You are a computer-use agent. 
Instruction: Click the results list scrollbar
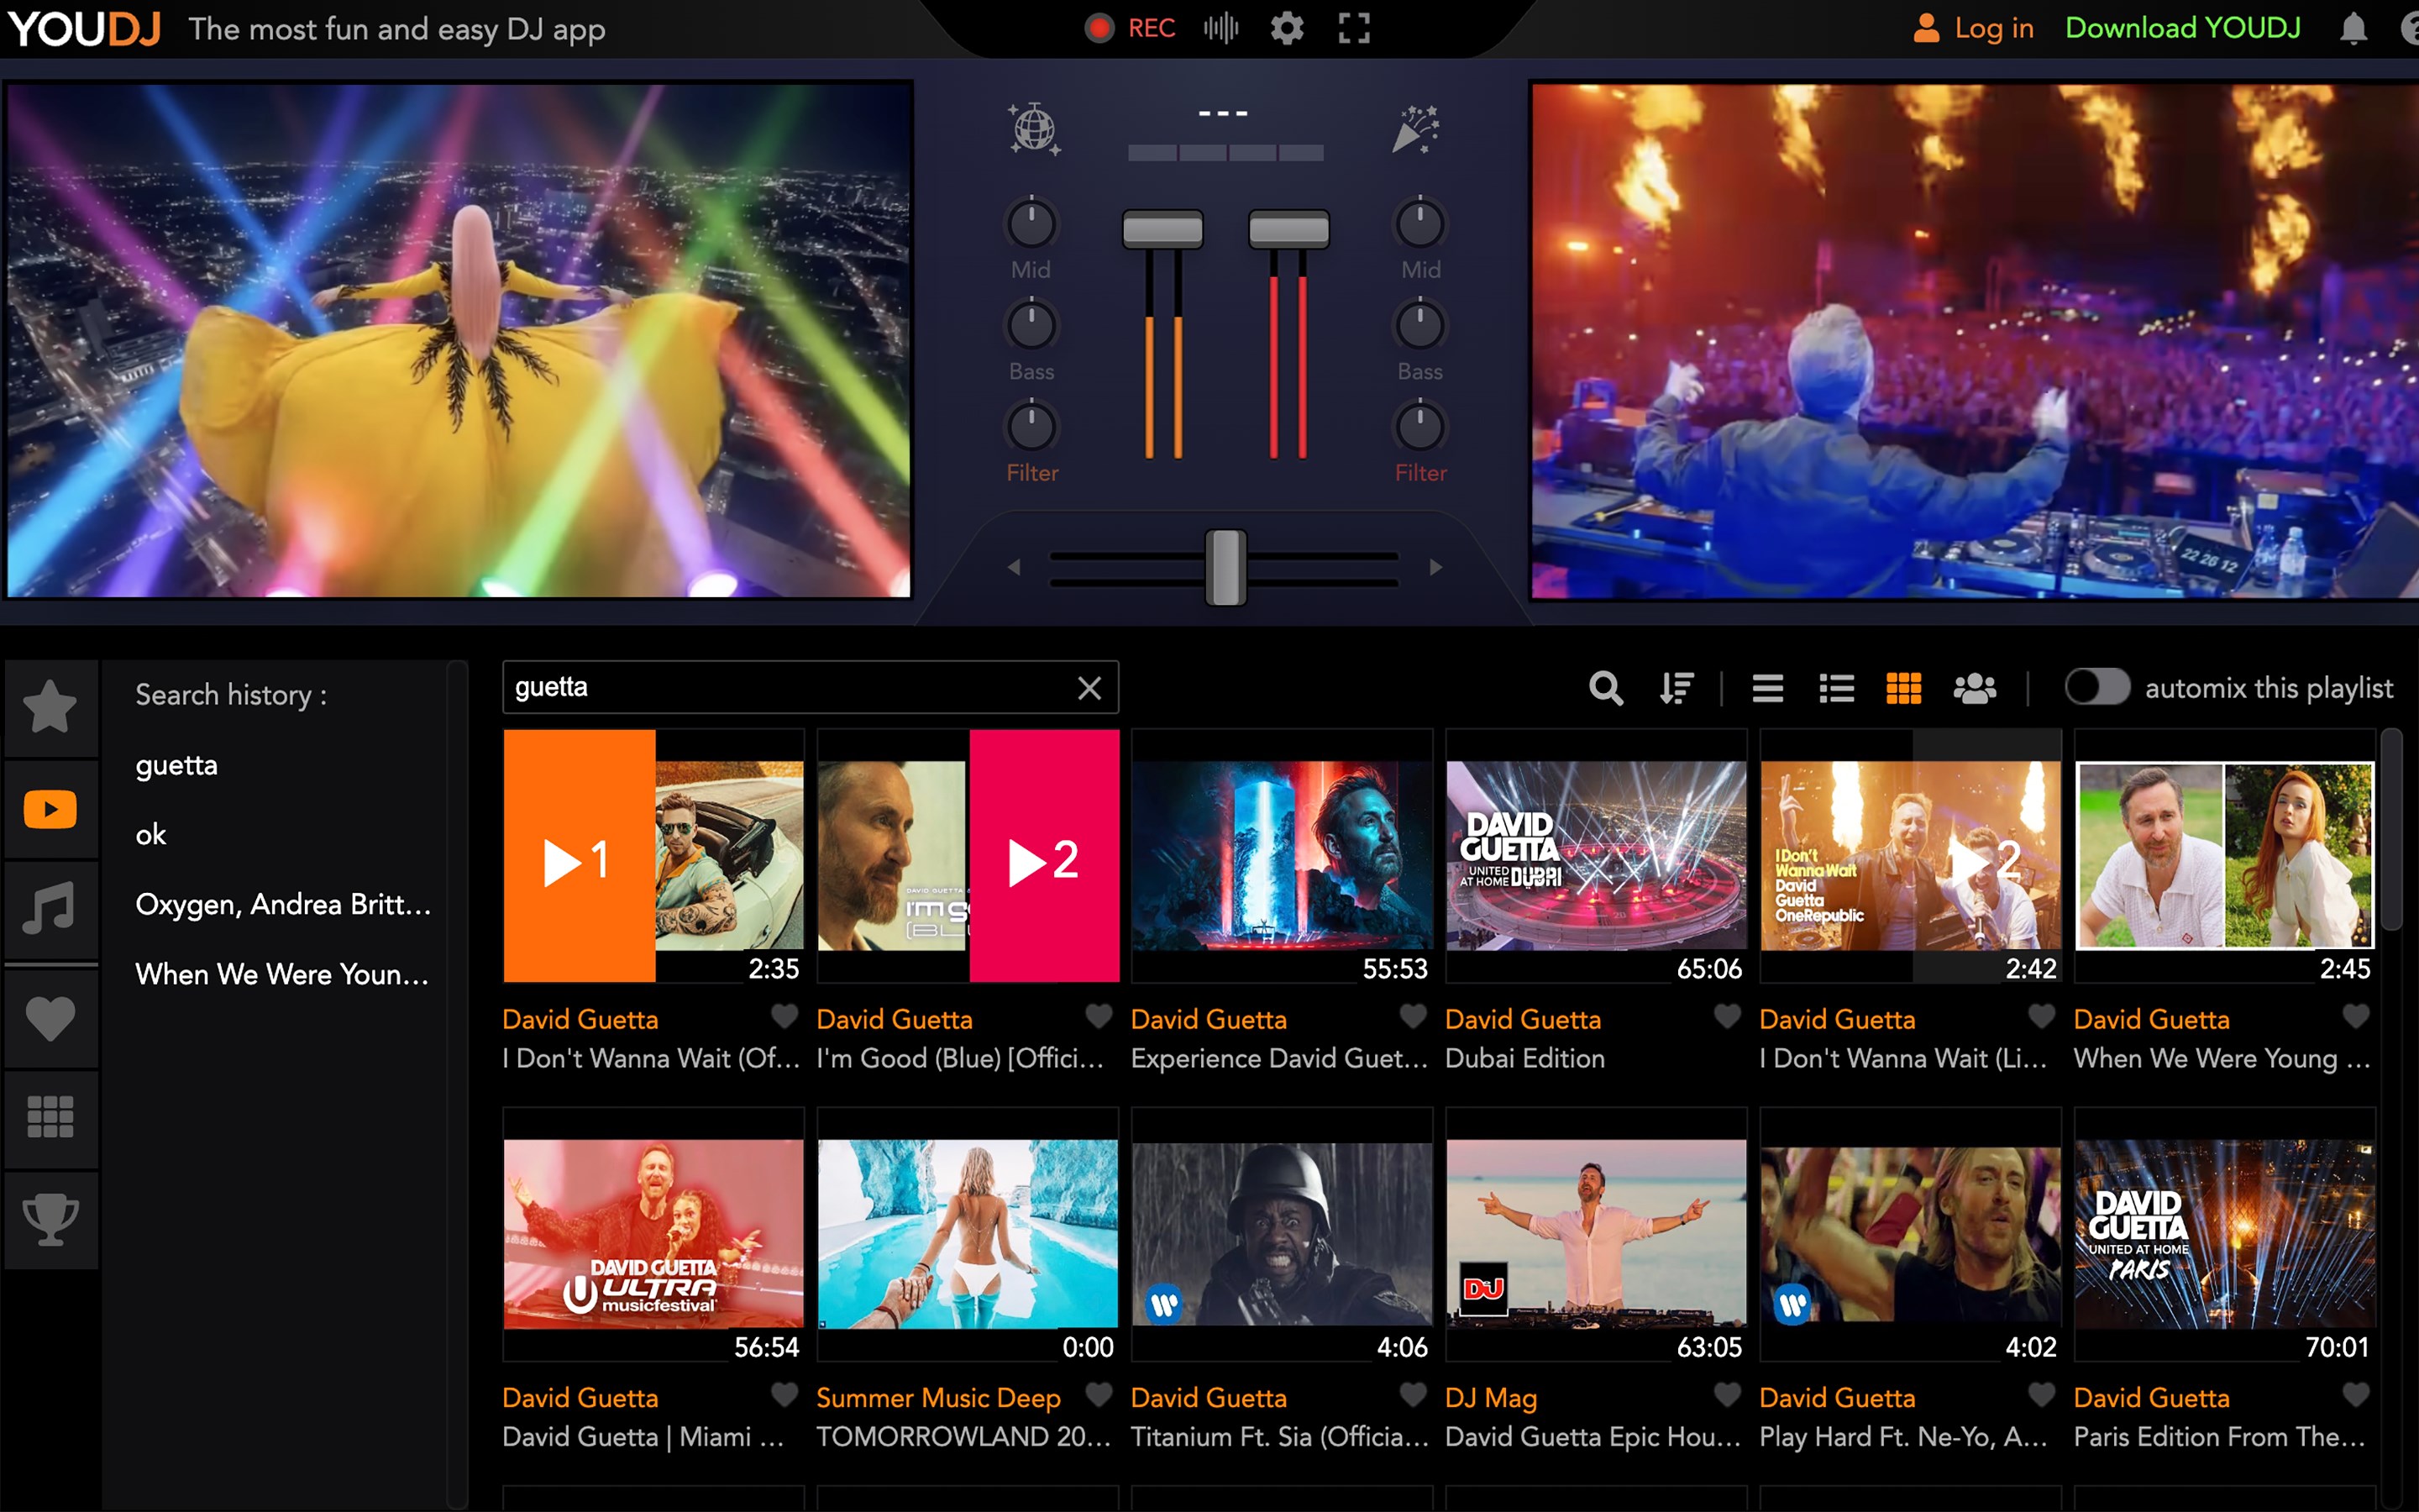[x=2391, y=830]
